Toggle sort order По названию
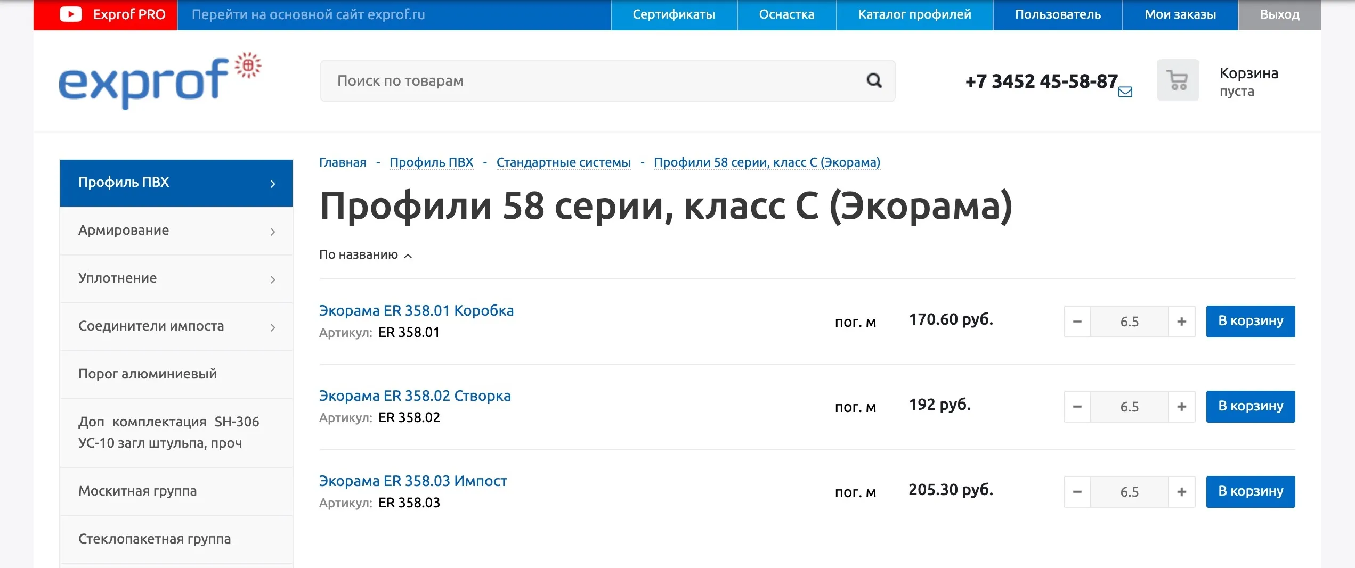 coord(366,255)
